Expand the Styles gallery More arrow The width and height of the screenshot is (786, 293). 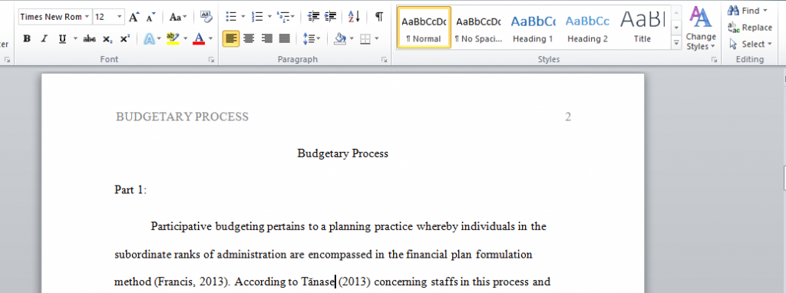click(x=677, y=44)
